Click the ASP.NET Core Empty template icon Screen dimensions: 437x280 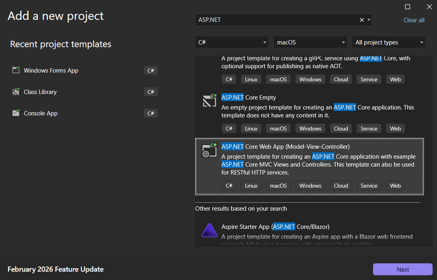coord(210,101)
